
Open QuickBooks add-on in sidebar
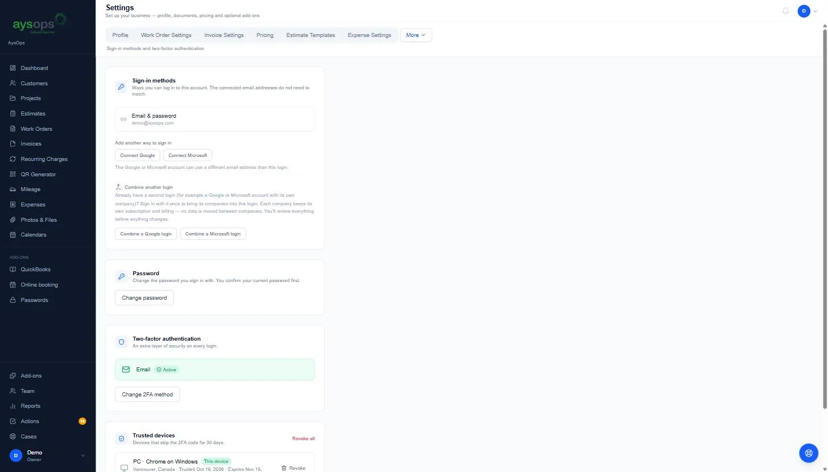pos(48,270)
